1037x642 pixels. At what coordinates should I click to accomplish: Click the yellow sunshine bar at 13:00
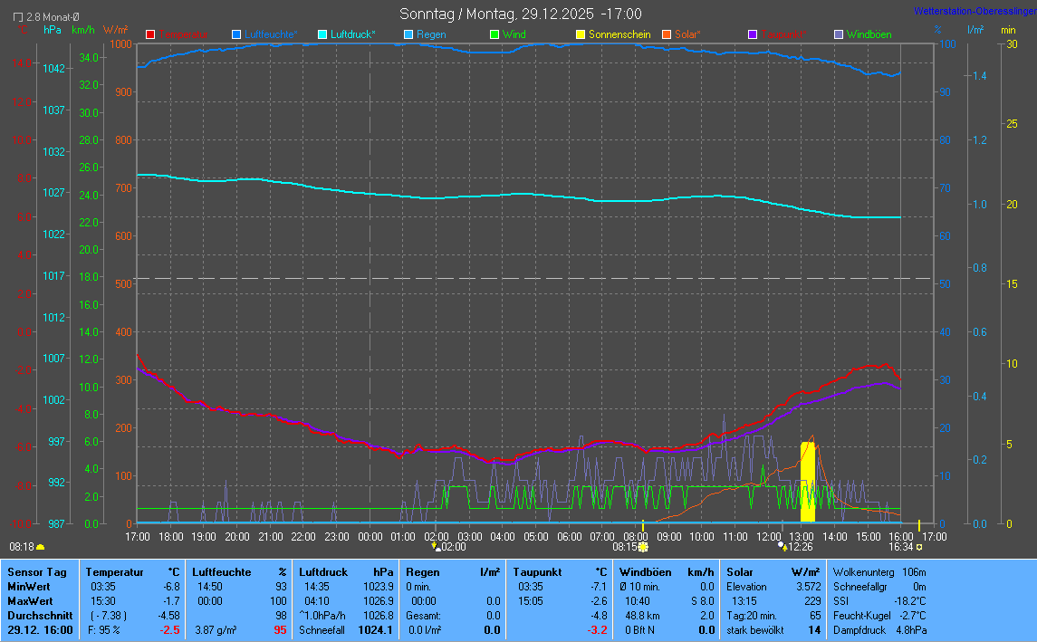[807, 482]
